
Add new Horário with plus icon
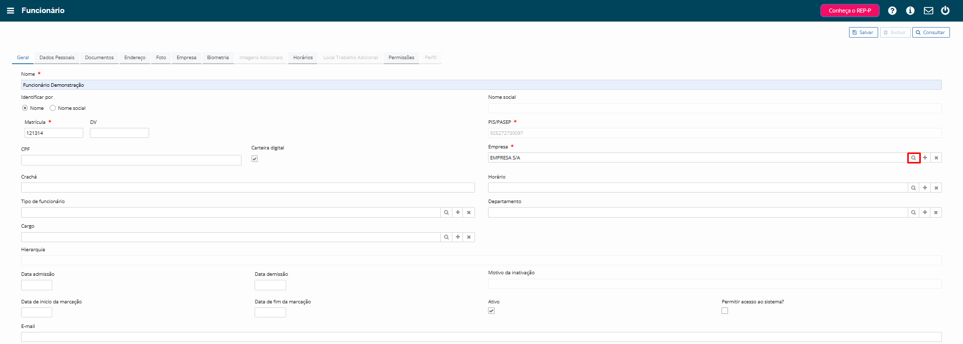click(x=925, y=188)
